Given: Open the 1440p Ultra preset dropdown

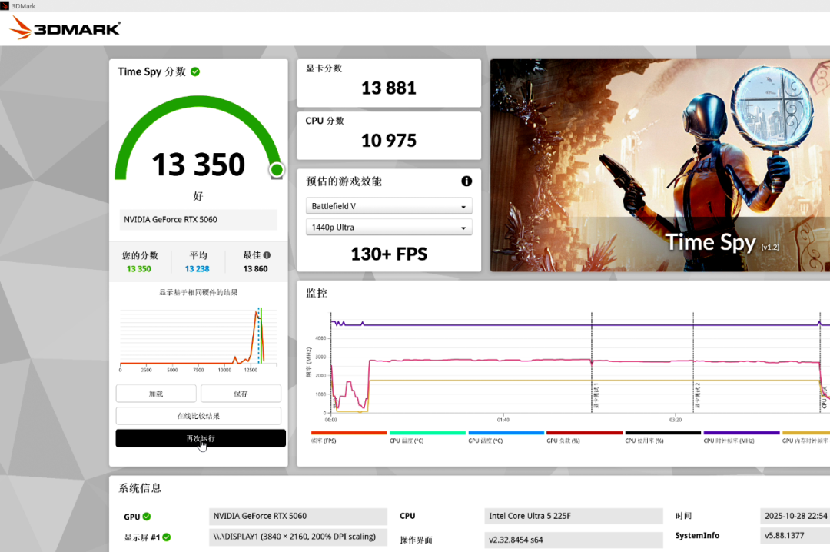Looking at the screenshot, I should (x=388, y=227).
